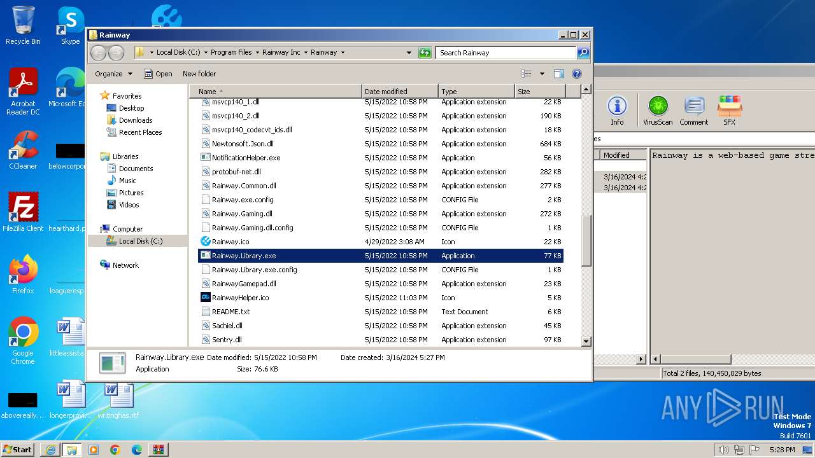Expand the Local Disk (C:) breadcrumb arrow

pyautogui.click(x=206, y=53)
